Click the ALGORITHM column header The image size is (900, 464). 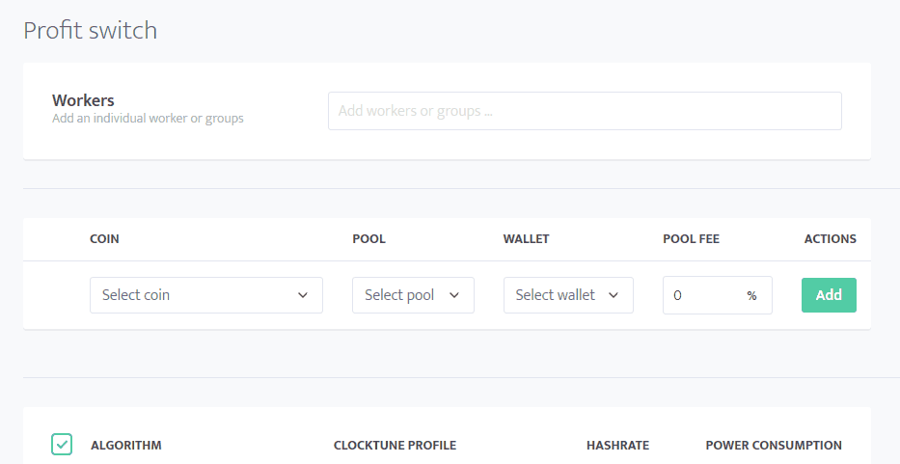(125, 445)
